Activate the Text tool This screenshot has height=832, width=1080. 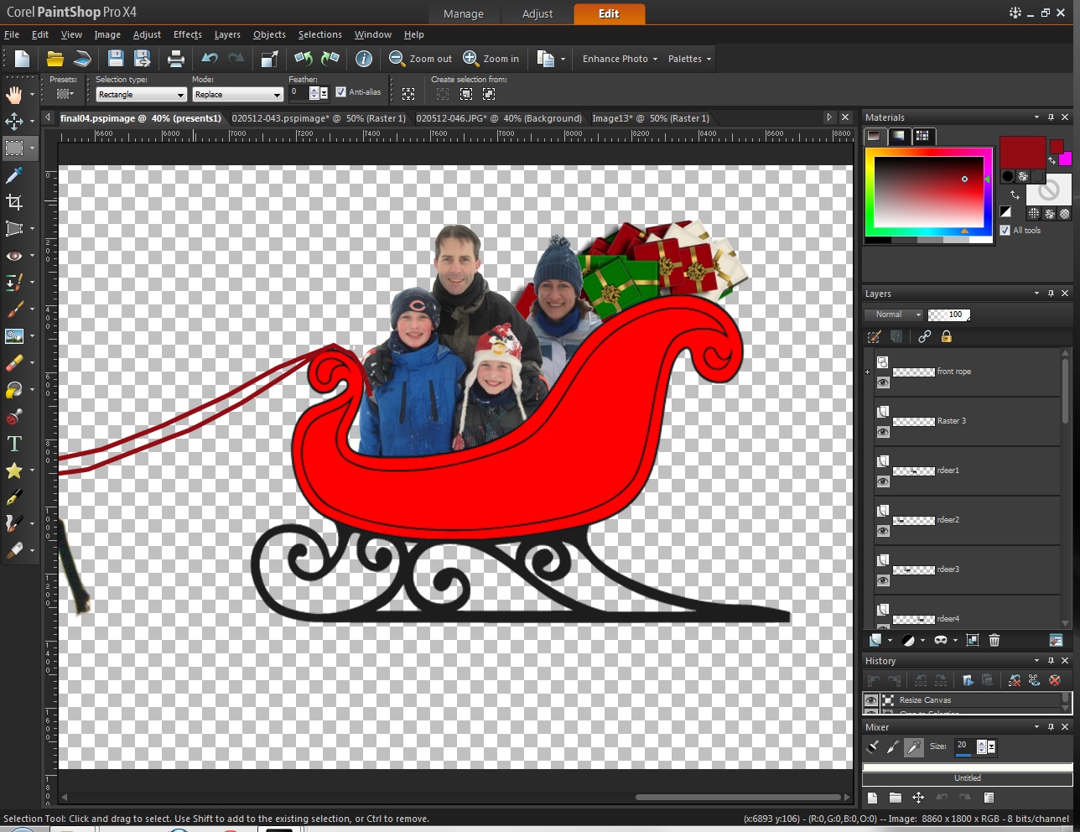click(14, 444)
